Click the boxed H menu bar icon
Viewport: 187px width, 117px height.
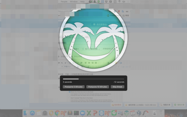[x=115, y=2]
